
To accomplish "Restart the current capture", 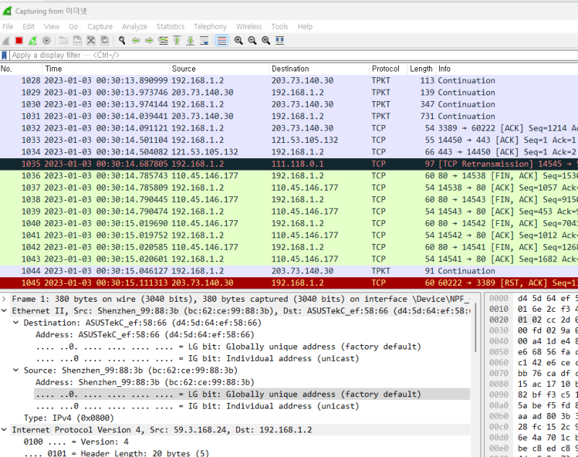I will point(33,40).
